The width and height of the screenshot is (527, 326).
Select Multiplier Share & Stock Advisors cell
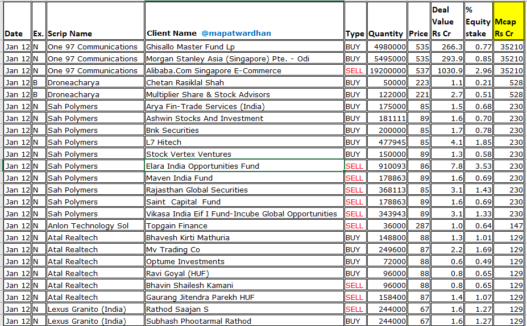[x=244, y=94]
